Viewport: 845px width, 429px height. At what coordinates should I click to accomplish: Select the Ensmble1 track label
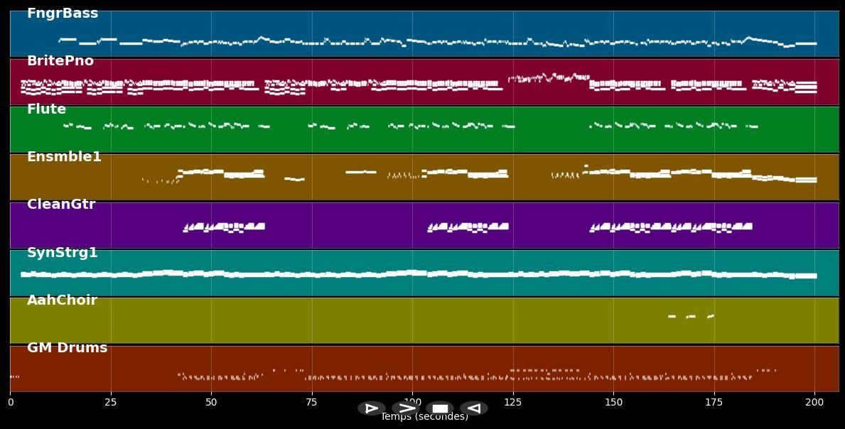pyautogui.click(x=64, y=157)
